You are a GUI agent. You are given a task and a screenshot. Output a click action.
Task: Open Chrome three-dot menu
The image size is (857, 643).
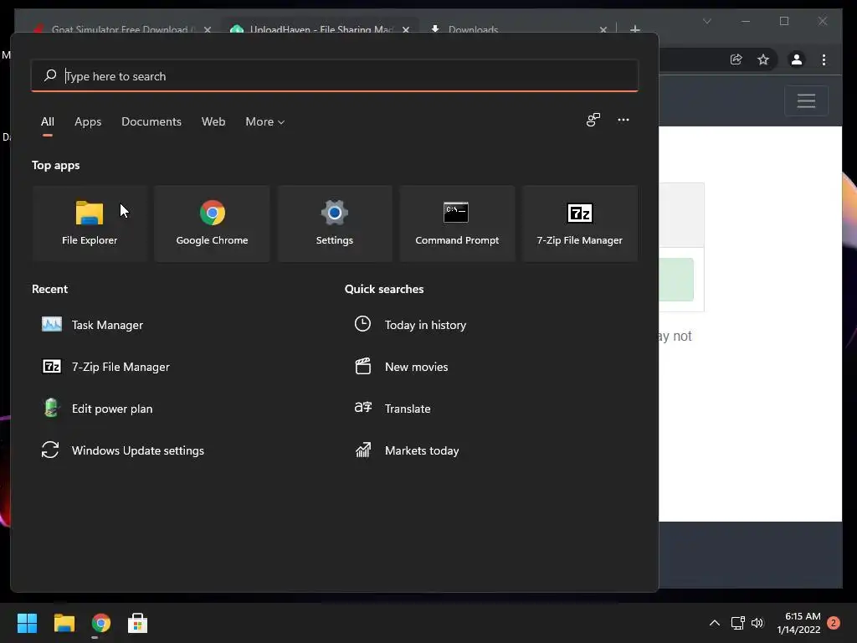pos(824,59)
